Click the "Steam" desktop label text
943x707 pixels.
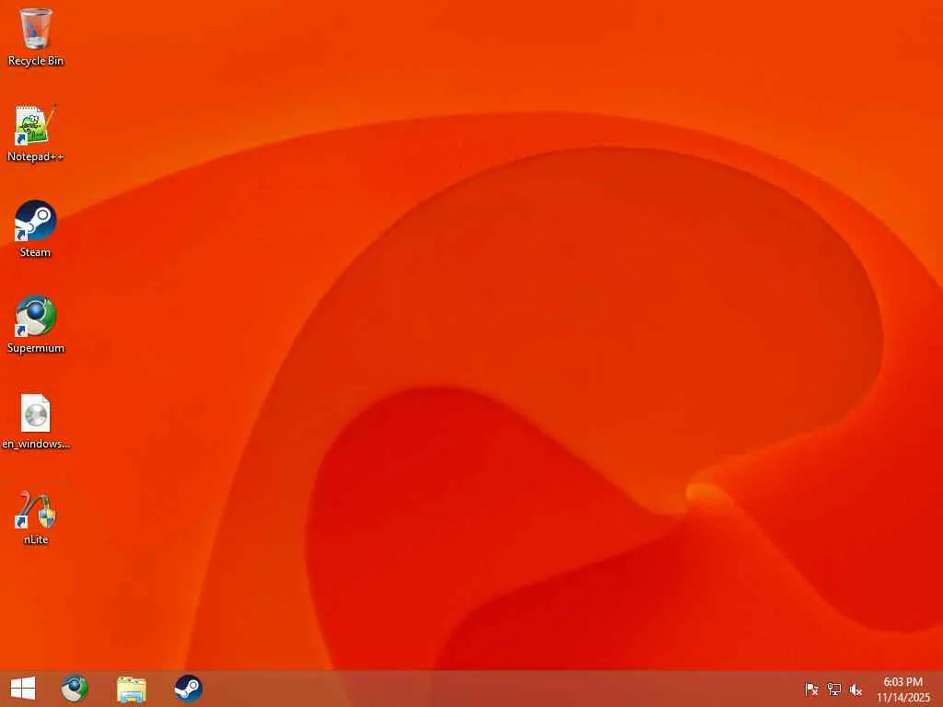(x=36, y=252)
